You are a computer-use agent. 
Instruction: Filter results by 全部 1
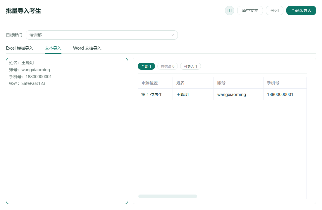tap(146, 66)
